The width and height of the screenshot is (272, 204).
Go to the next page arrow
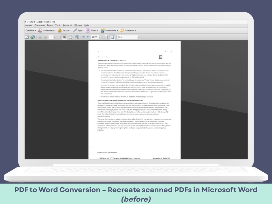45,37
